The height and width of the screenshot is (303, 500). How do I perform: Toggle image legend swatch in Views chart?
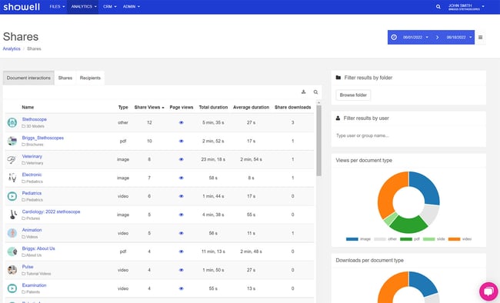click(x=352, y=239)
